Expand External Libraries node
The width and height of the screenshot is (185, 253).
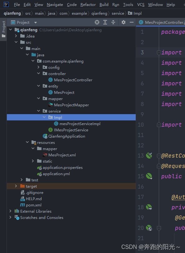(x=10, y=211)
